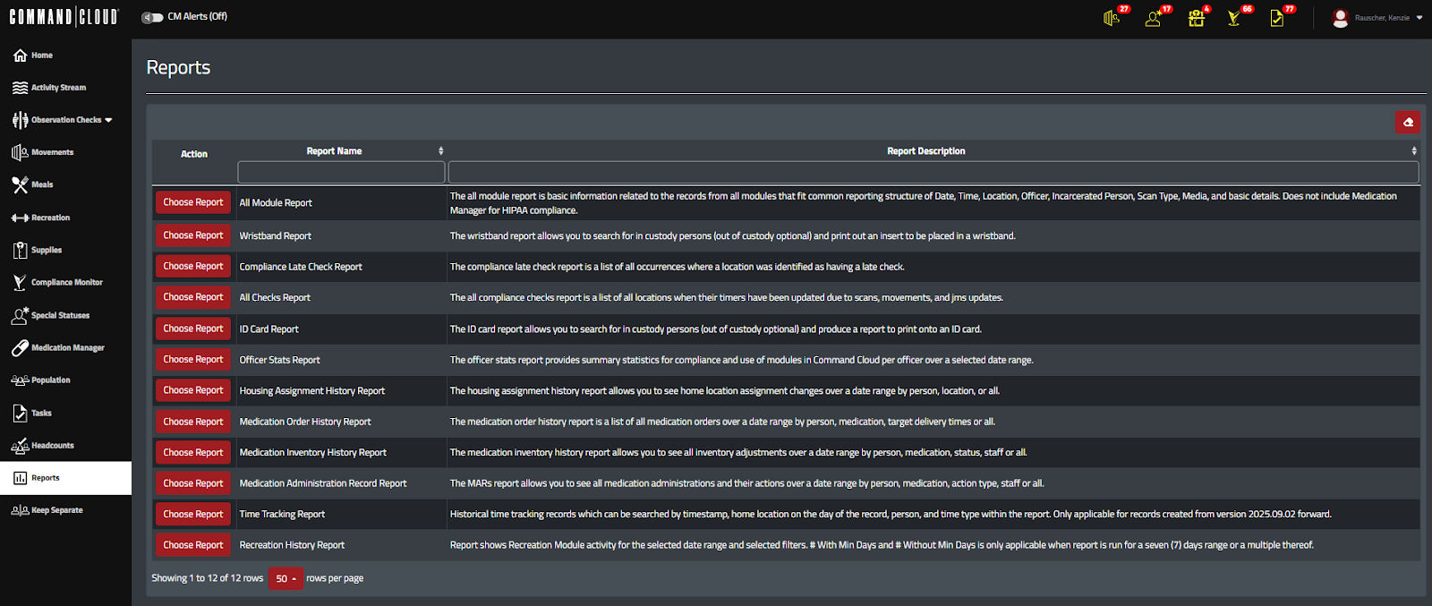Choose Report for Medication Inventory History Report
The image size is (1432, 606).
[x=193, y=452]
